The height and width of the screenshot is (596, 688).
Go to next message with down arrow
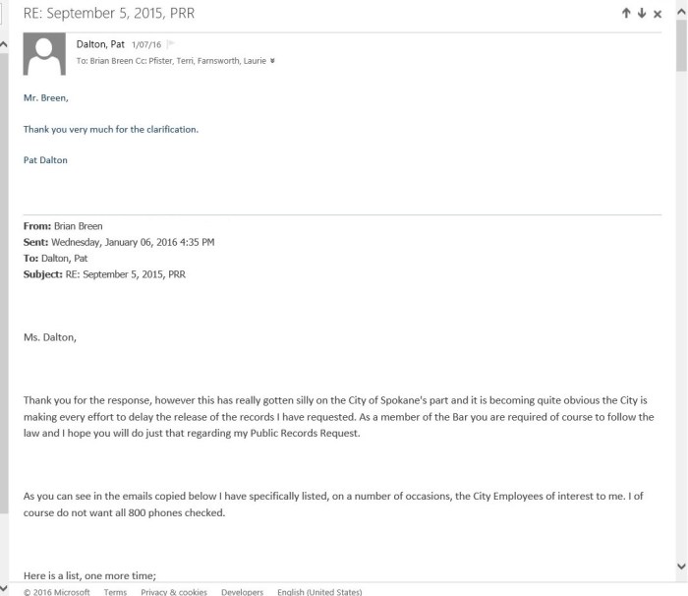[x=642, y=13]
